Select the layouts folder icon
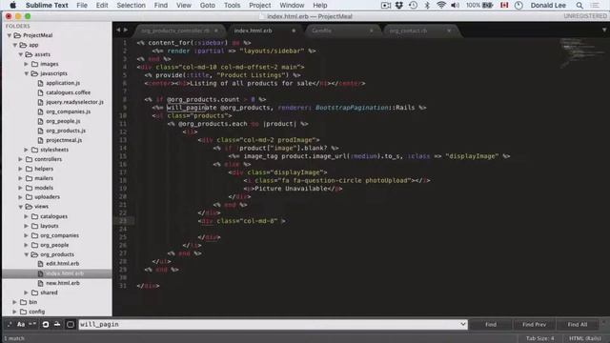Screen dimensions: 610x343 click(34, 226)
